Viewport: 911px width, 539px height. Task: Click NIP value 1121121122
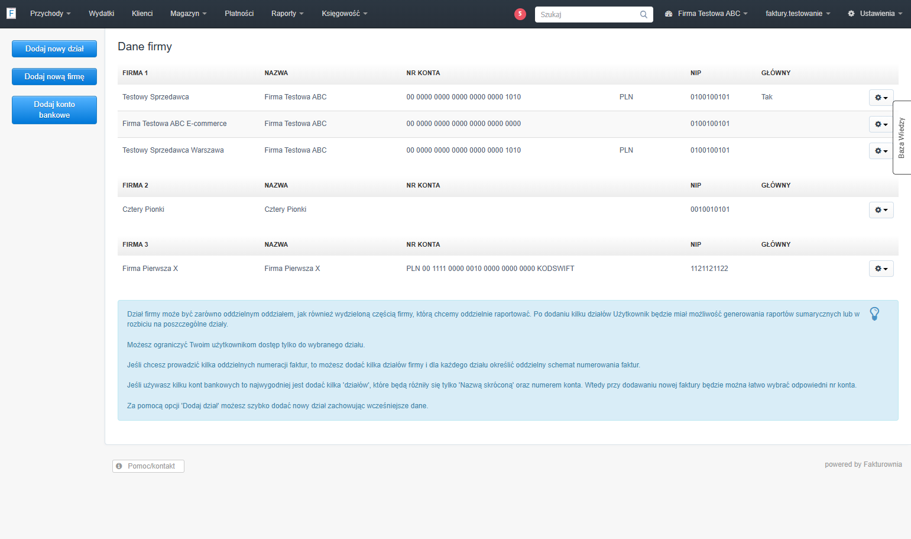709,269
